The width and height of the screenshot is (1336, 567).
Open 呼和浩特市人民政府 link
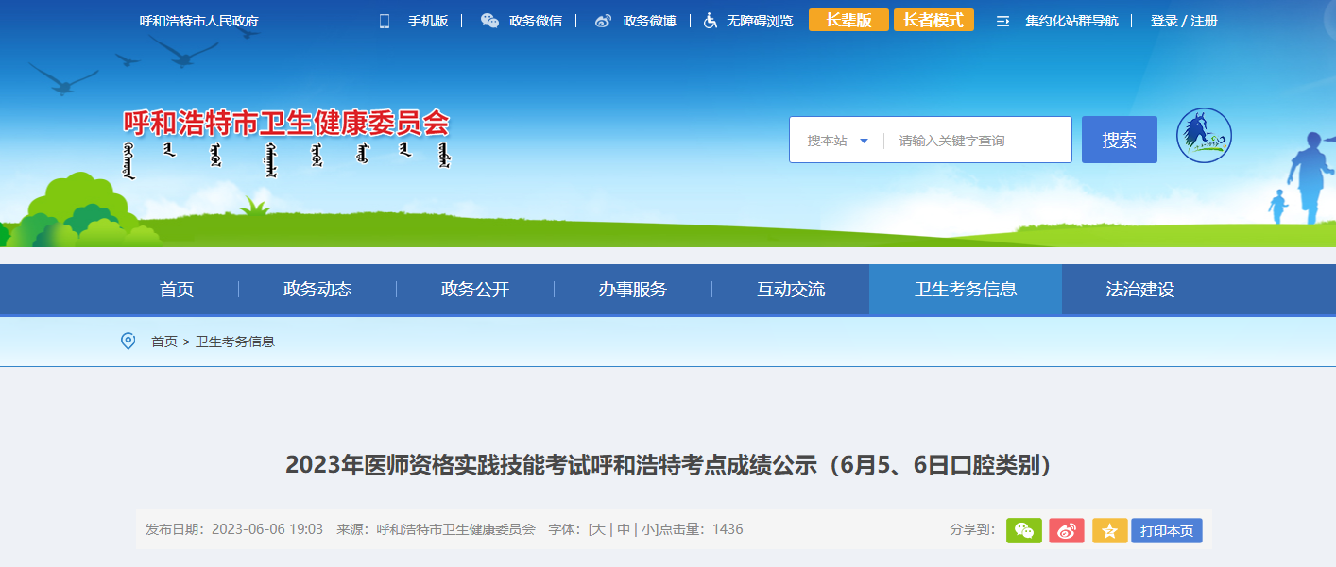click(199, 21)
